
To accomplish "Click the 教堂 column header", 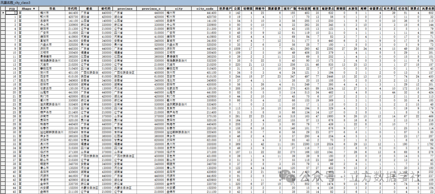I will (316, 9).
